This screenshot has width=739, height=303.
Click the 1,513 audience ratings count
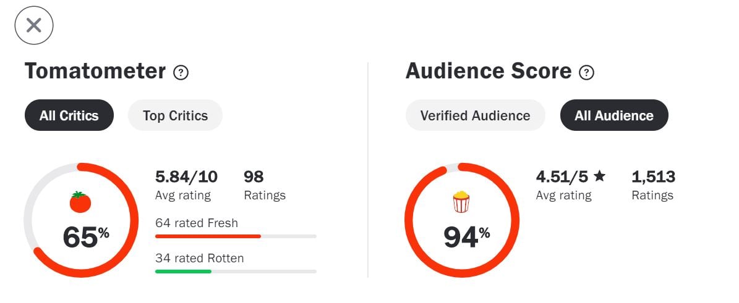click(653, 177)
